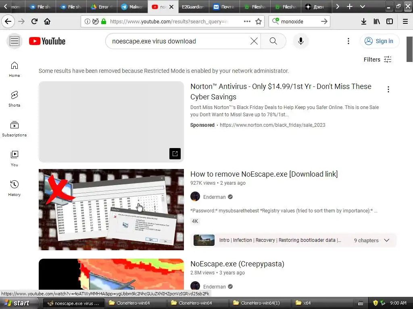This screenshot has width=413, height=309.
Task: Switch to the E2Guardian tab
Action: coord(194,7)
